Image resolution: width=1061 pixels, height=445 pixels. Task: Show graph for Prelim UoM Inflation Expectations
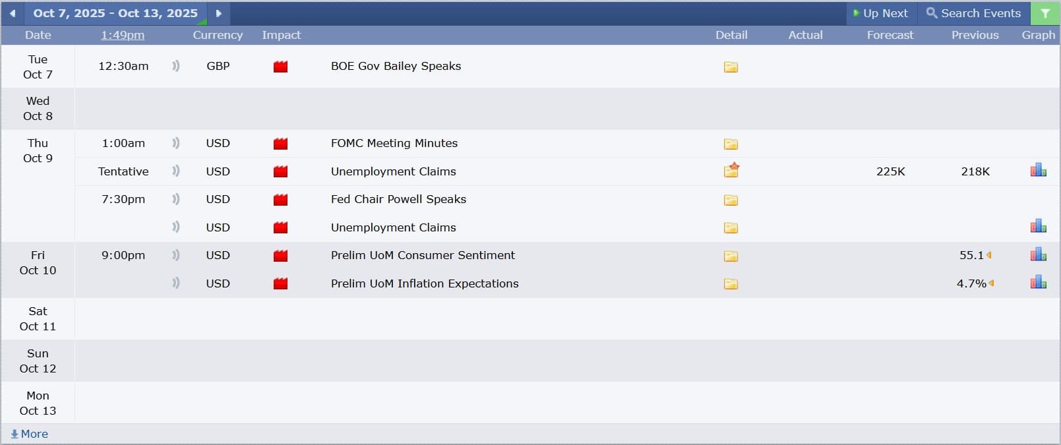1038,283
